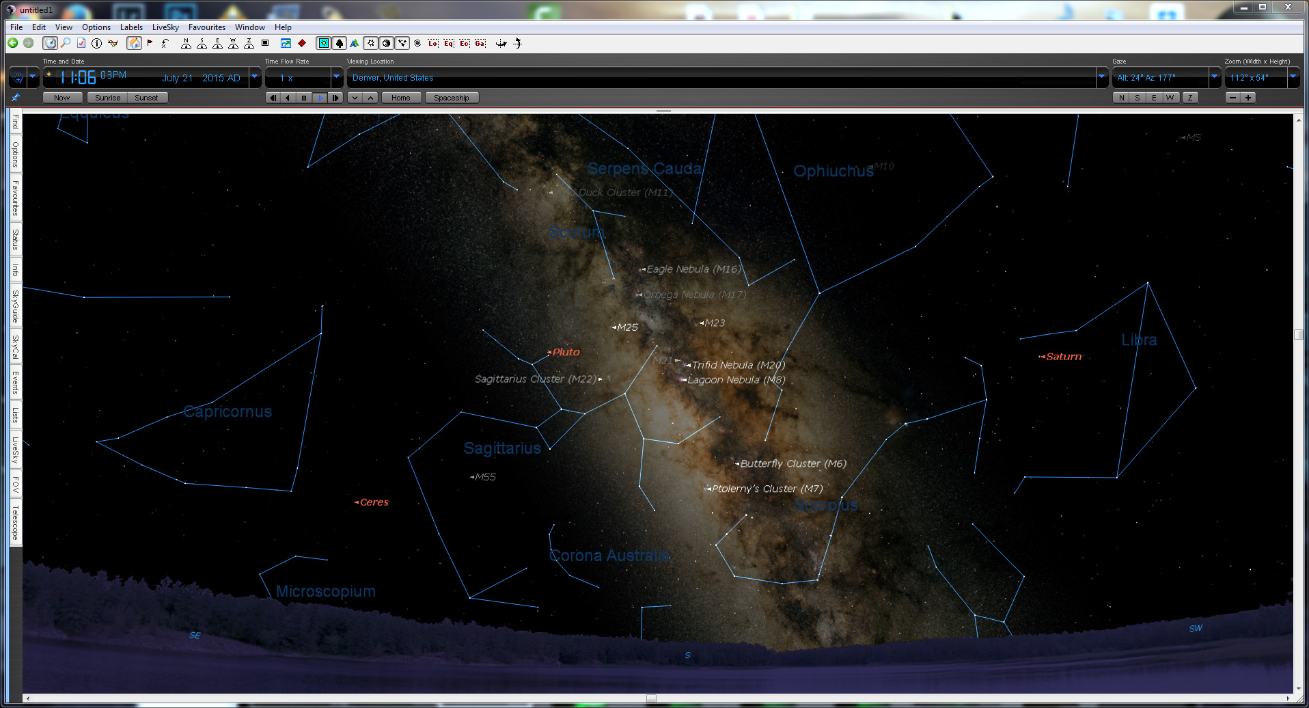Viewport: 1309px width, 708px height.
Task: Click the zoom out minus button
Action: click(x=1232, y=98)
